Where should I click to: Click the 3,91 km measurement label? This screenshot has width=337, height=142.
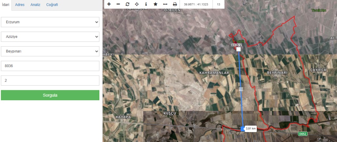[x=251, y=129]
